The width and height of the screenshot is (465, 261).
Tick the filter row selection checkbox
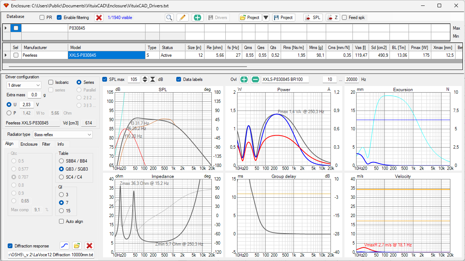16,28
